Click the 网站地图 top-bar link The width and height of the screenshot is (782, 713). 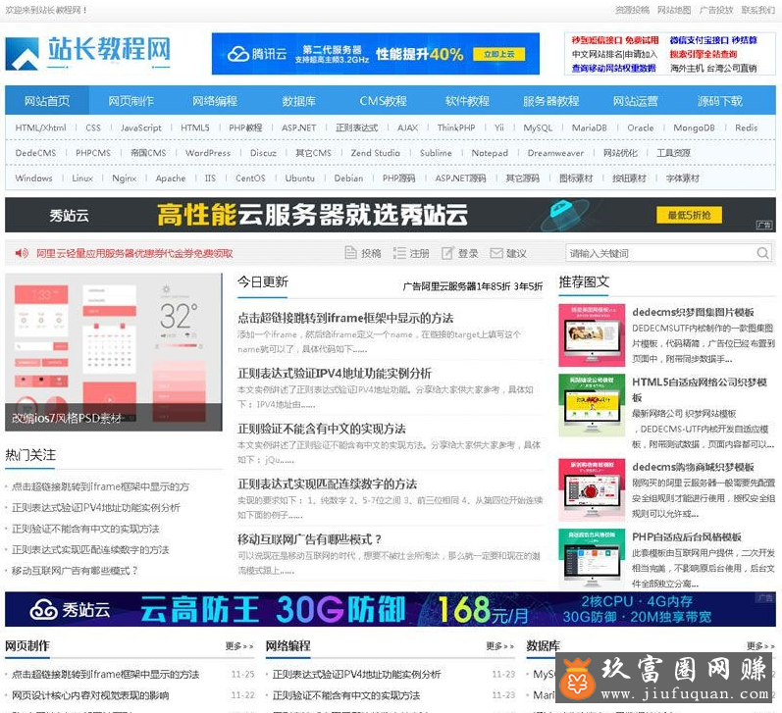[674, 10]
